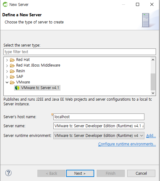Image resolution: width=160 pixels, height=181 pixels.
Task: Click the Spring leaf icon in title bar
Action: [x=5, y=4]
